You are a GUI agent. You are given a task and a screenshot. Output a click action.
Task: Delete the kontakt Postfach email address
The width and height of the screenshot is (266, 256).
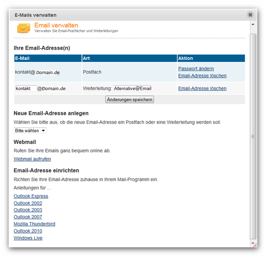pyautogui.click(x=202, y=76)
